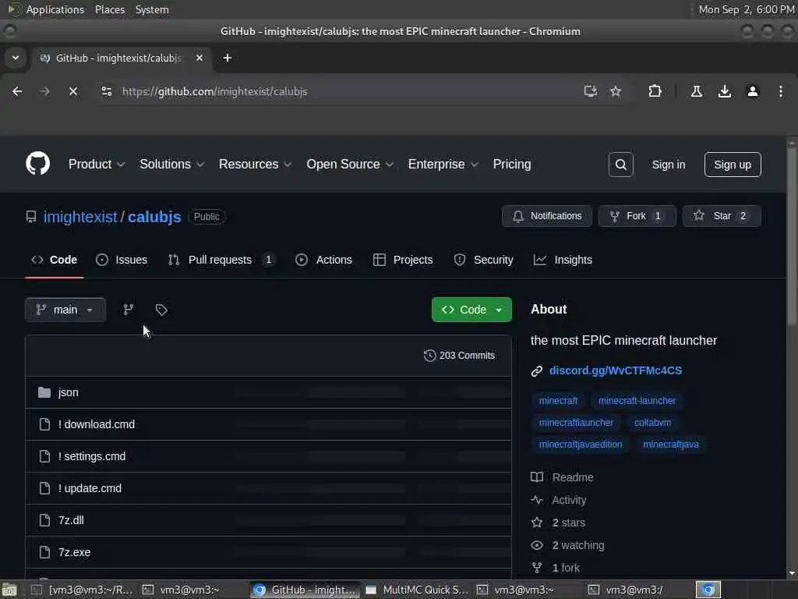Open the Projects tab

tap(403, 260)
